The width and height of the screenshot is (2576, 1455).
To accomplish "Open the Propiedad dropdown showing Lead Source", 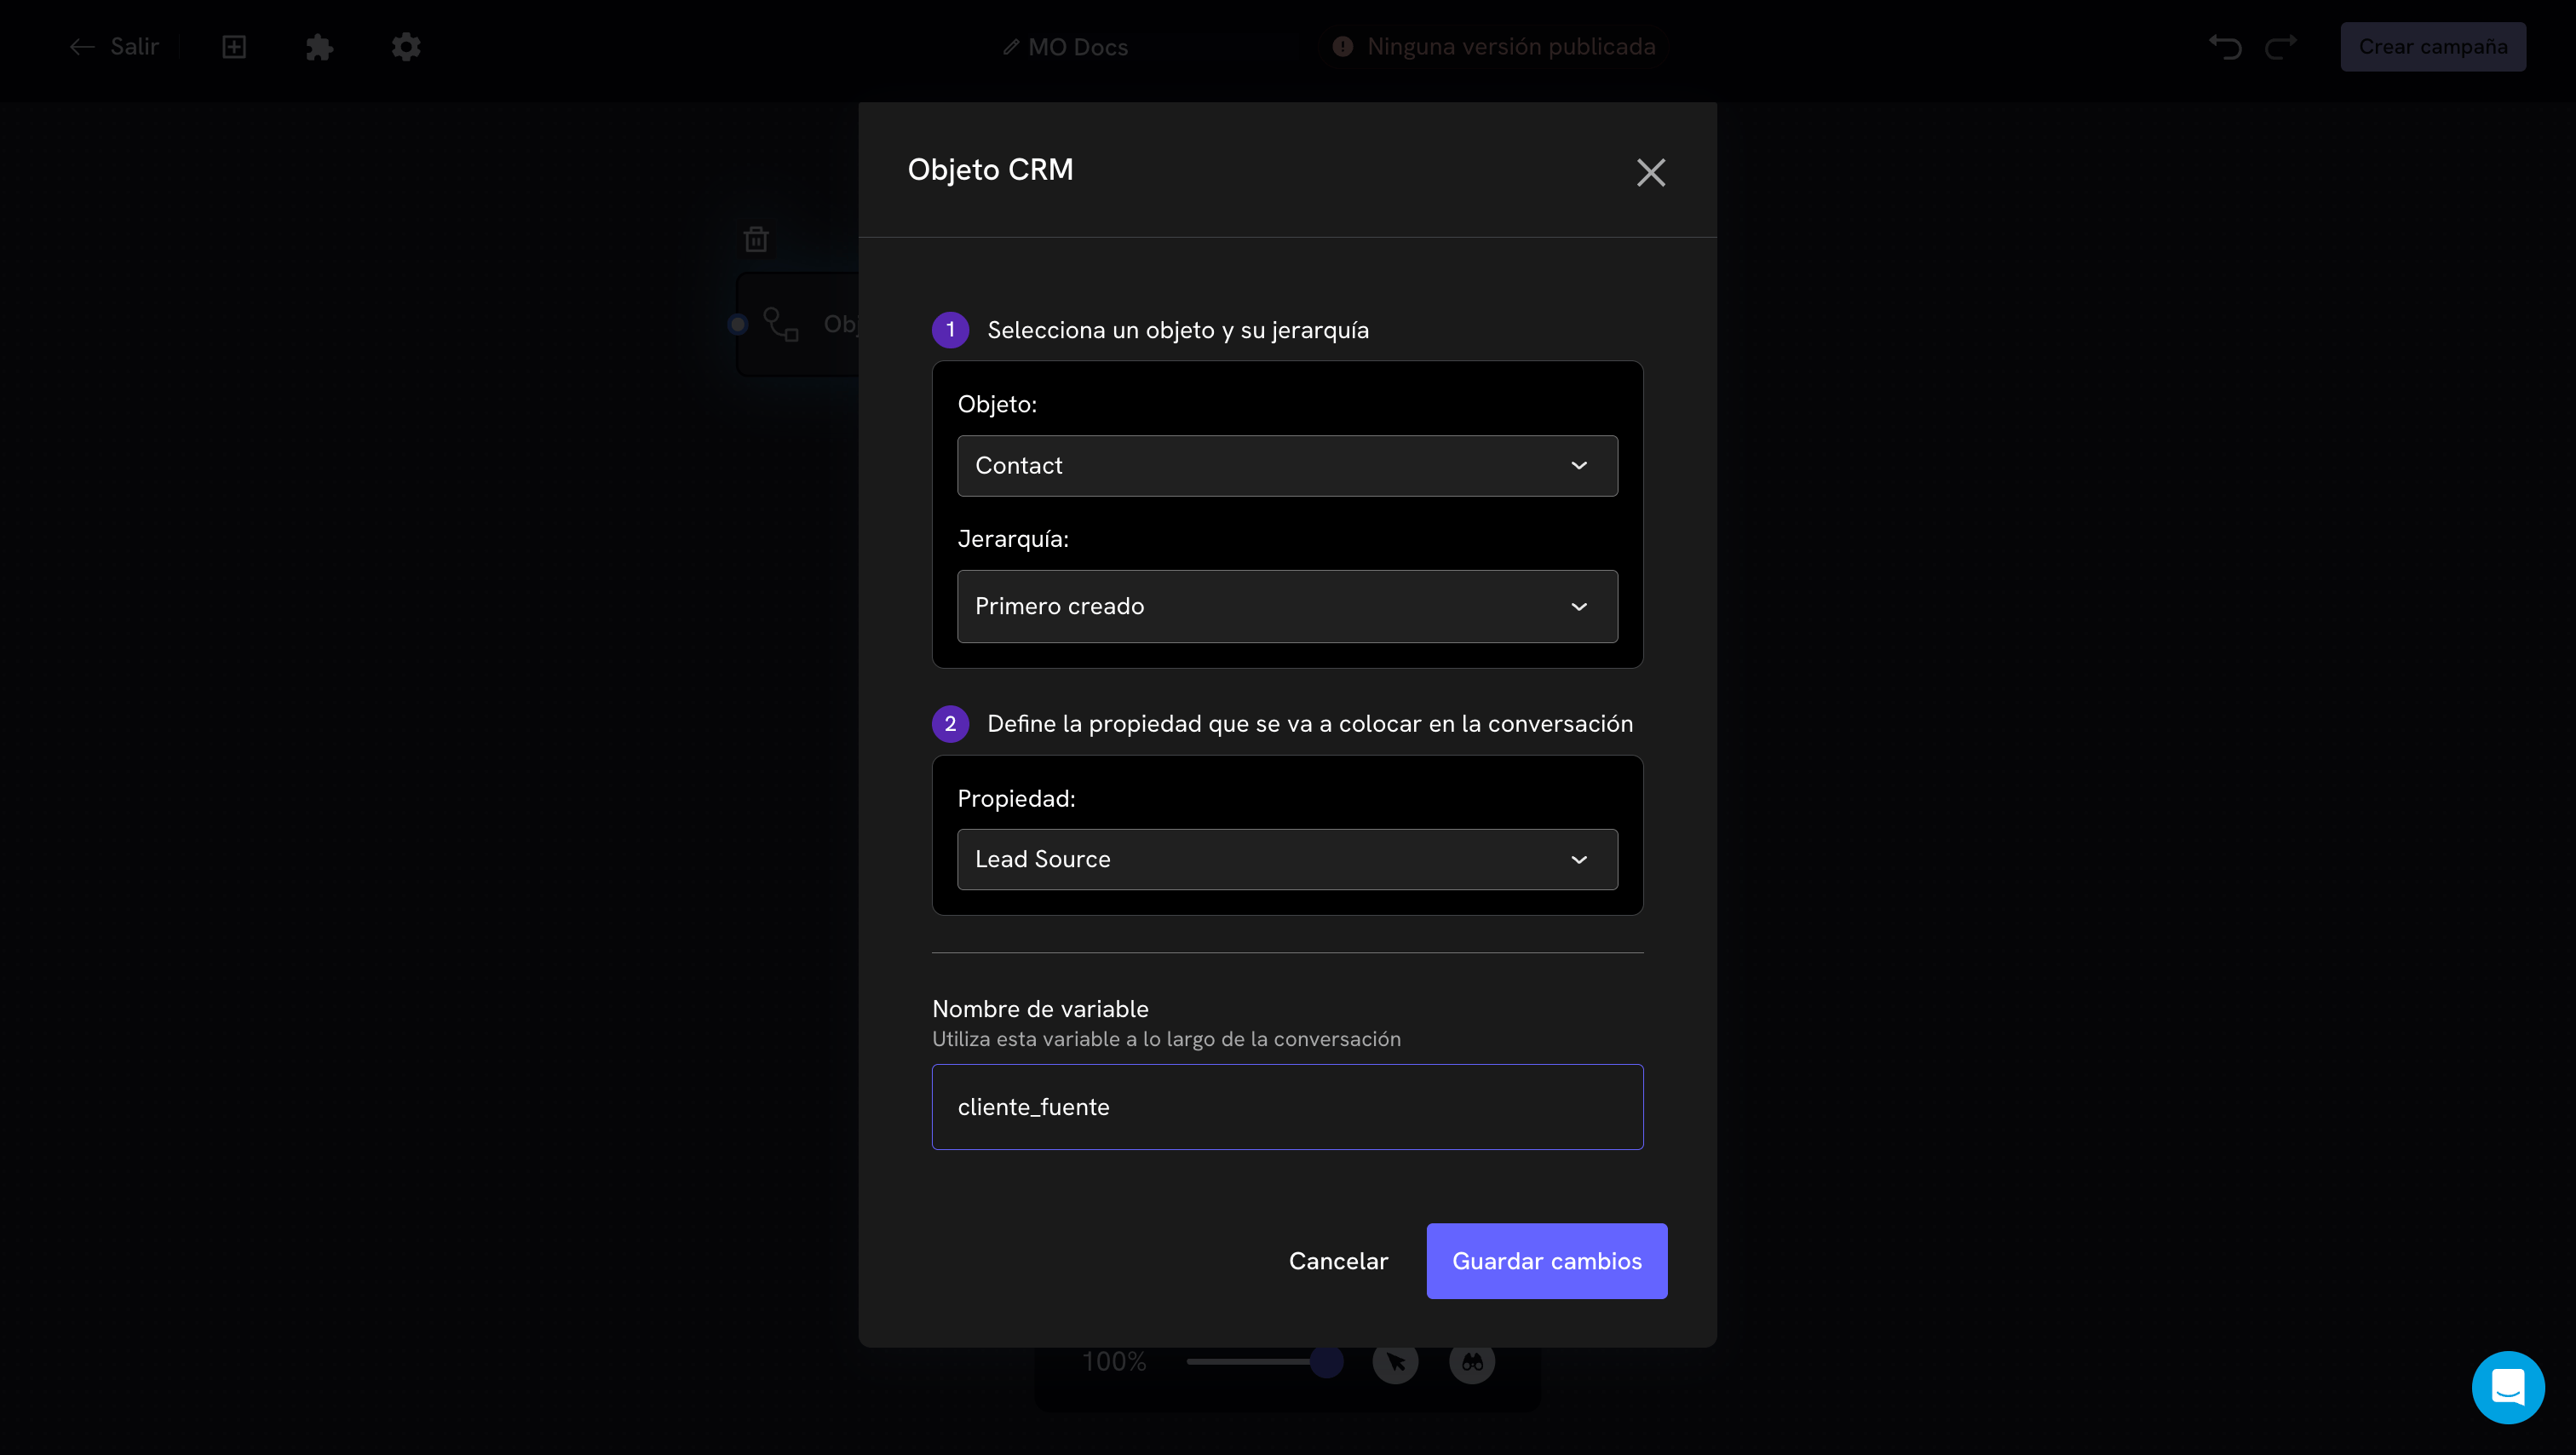I will [x=1287, y=859].
